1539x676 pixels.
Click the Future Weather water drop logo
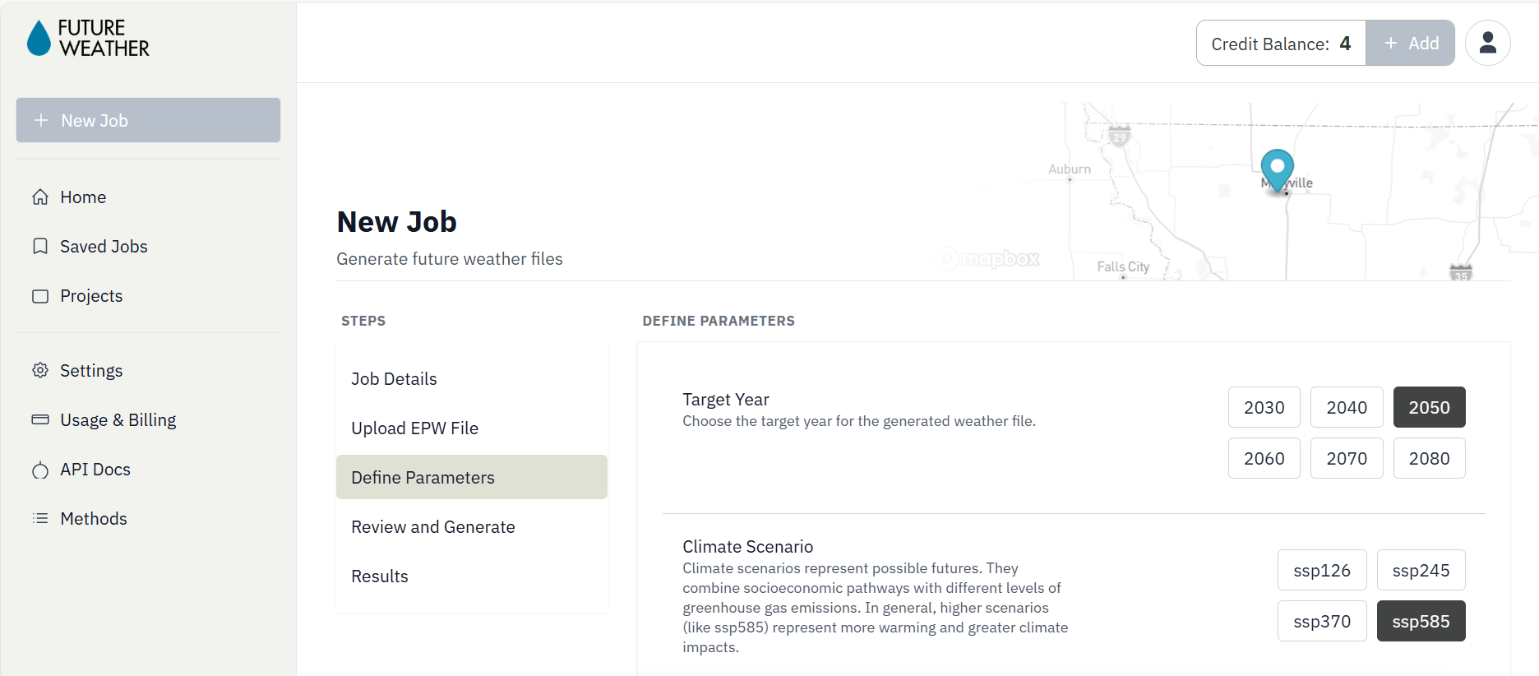(x=39, y=39)
